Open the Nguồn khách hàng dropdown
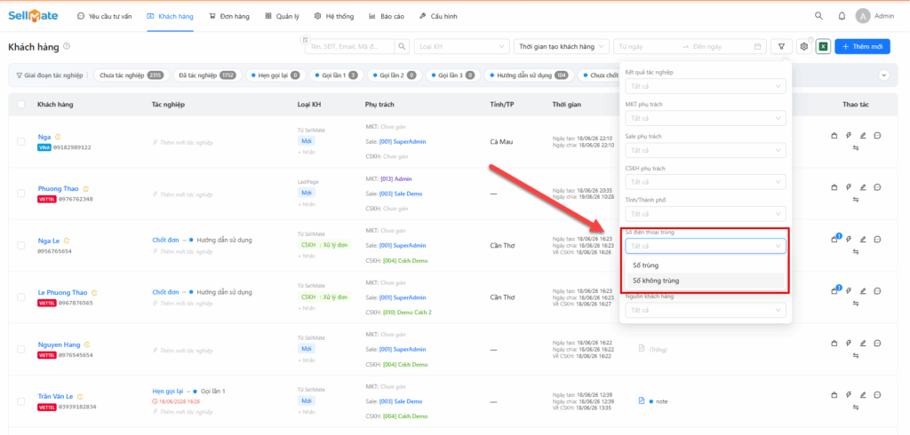This screenshot has height=435, width=910. point(705,311)
